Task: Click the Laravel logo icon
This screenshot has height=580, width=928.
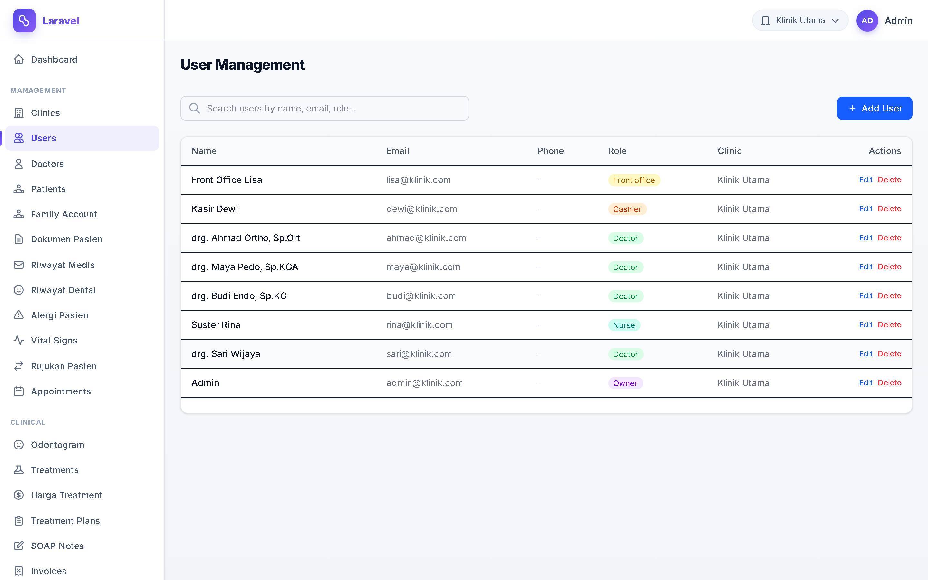Action: point(24,21)
